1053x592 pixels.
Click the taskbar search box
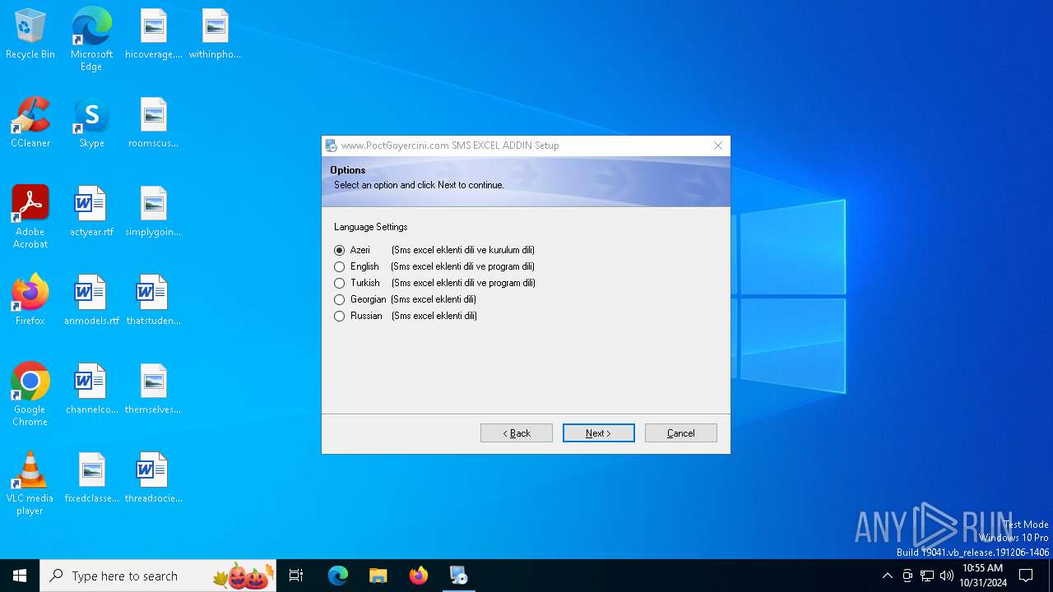click(x=158, y=576)
